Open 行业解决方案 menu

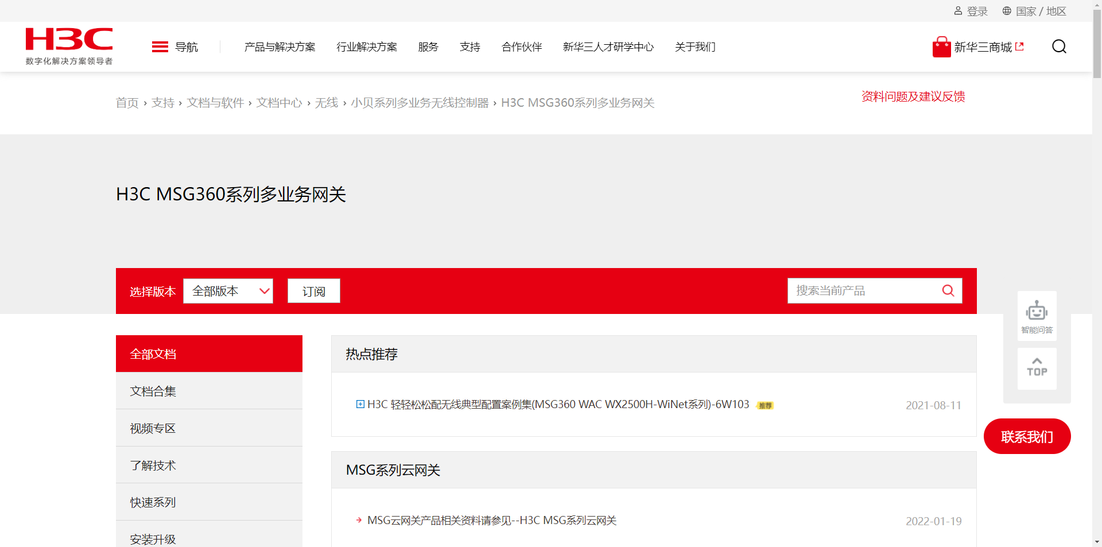click(367, 47)
